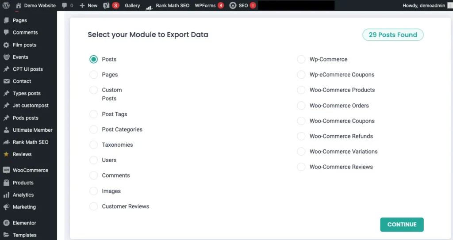Click the Reviews star icon in sidebar
The height and width of the screenshot is (240, 453).
pos(6,154)
